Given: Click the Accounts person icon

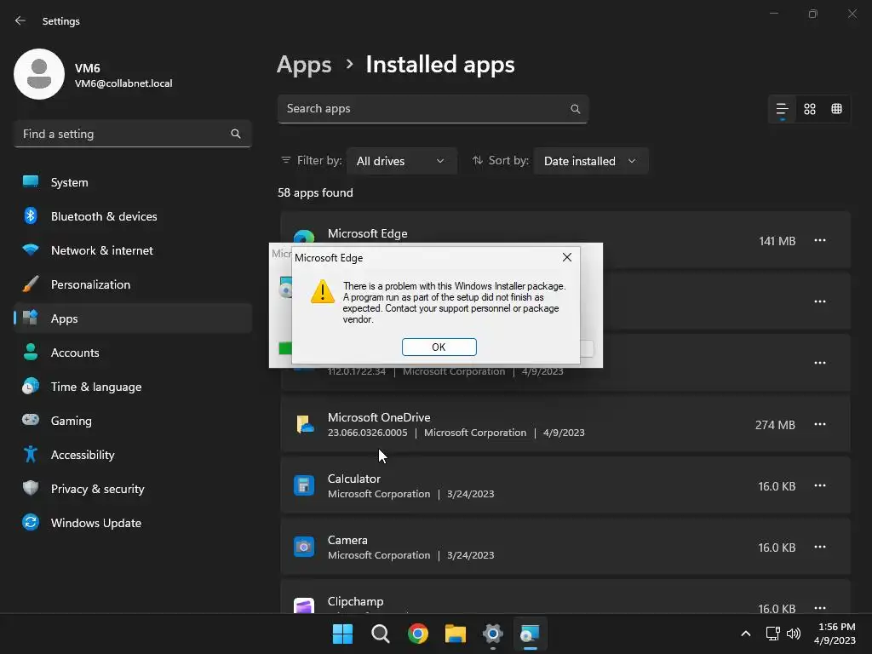Looking at the screenshot, I should 31,352.
